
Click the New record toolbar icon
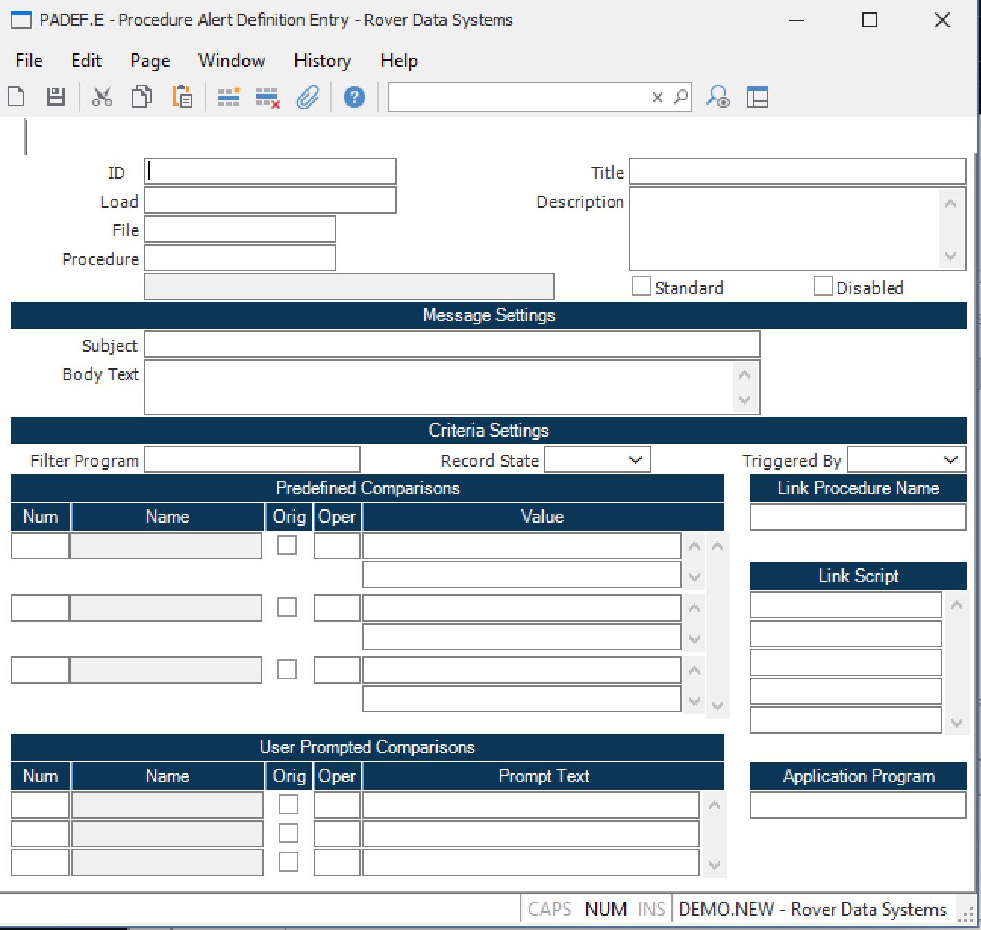pos(17,97)
